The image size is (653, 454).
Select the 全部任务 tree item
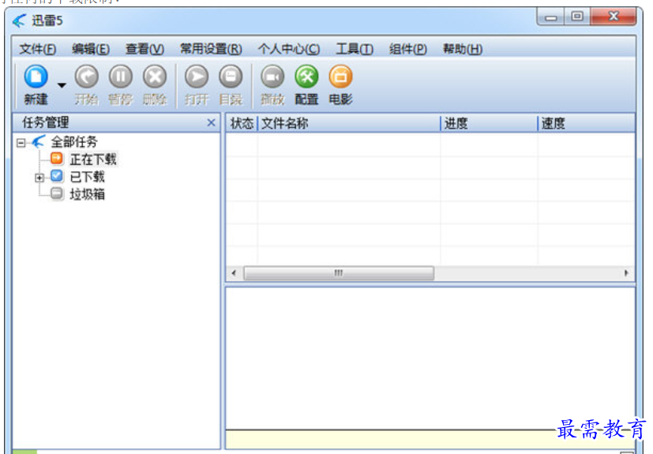[x=74, y=142]
